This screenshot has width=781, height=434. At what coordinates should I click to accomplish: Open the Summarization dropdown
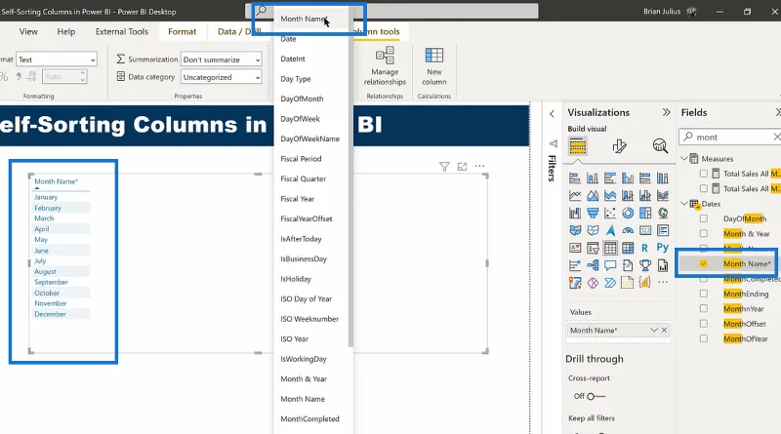pyautogui.click(x=222, y=59)
